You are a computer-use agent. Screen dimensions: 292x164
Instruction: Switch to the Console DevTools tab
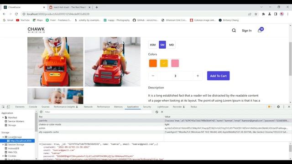coord(33,107)
